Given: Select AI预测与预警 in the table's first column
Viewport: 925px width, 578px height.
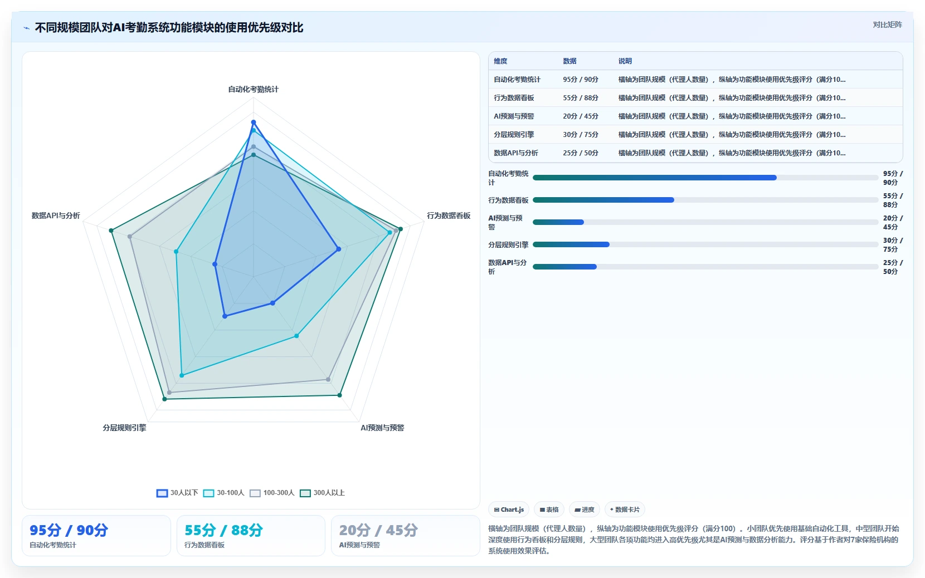Looking at the screenshot, I should click(514, 116).
